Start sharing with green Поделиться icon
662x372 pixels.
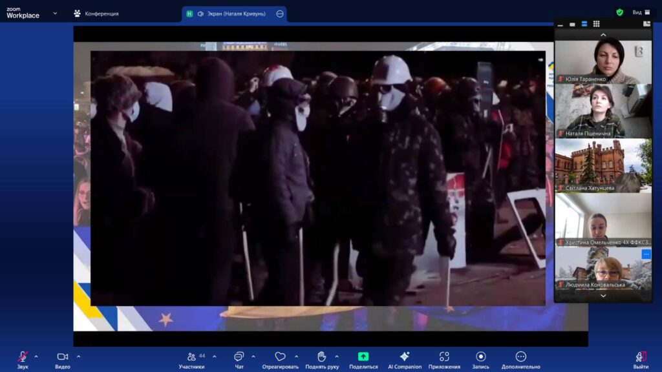[x=363, y=356]
